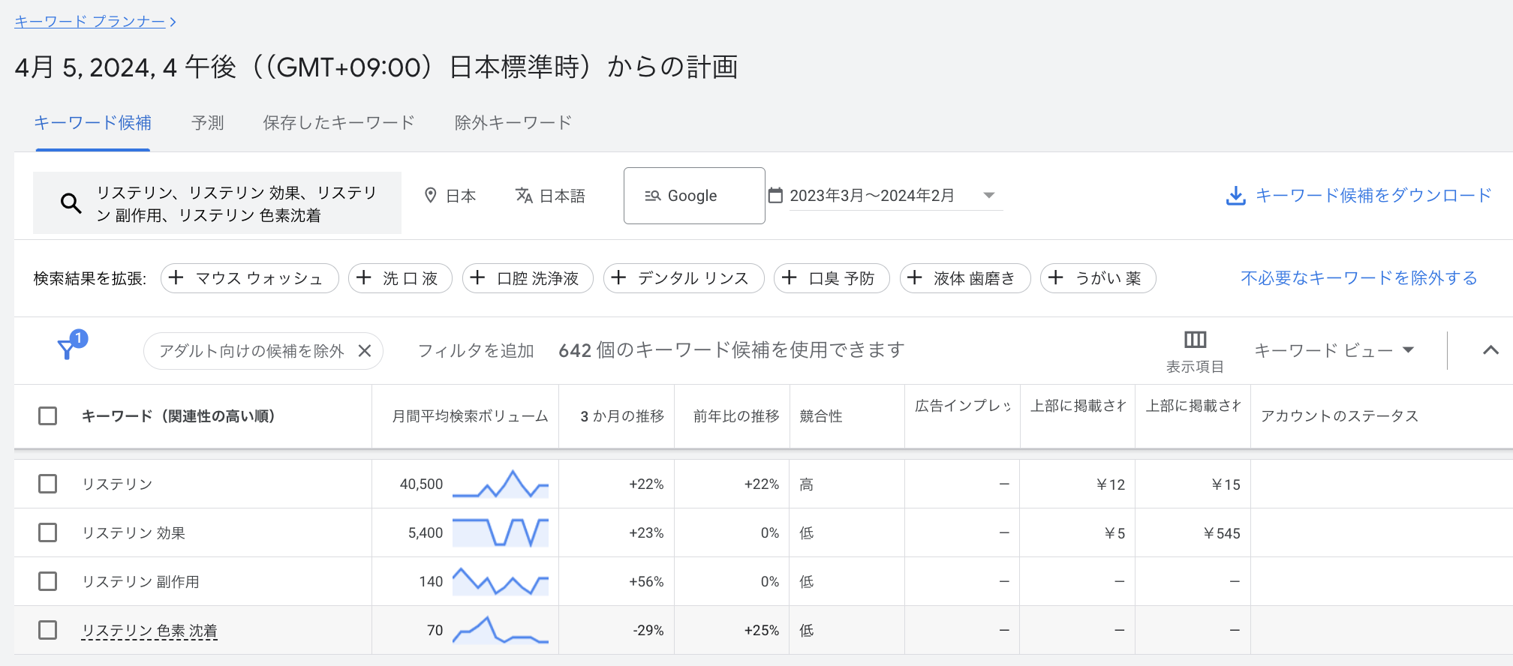Open the キーワード ビュー dropdown
This screenshot has height=666, width=1513.
tap(1334, 350)
